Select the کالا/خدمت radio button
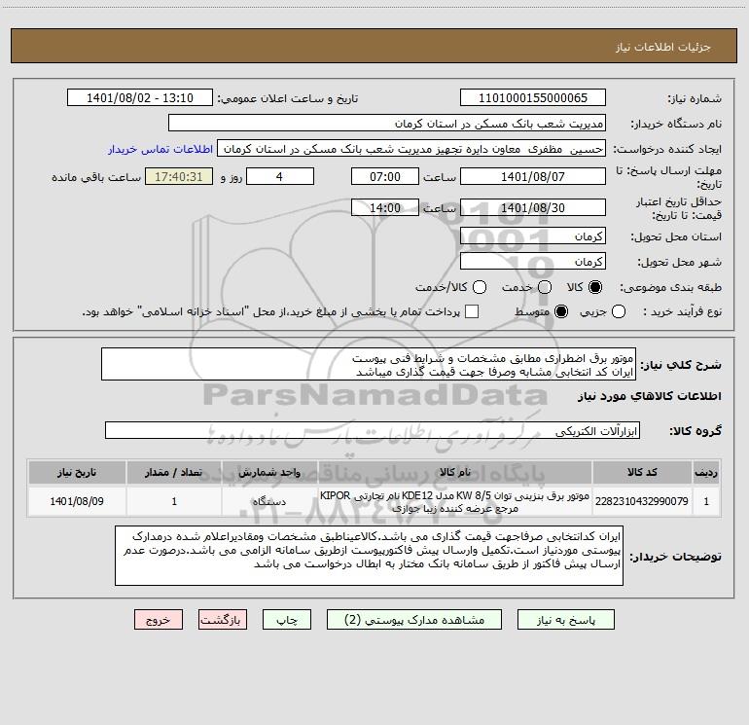This screenshot has height=725, width=749. click(x=480, y=287)
